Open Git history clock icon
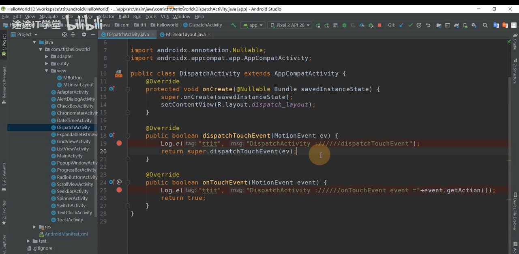Screen dimensions: 519x254 (x=419, y=25)
